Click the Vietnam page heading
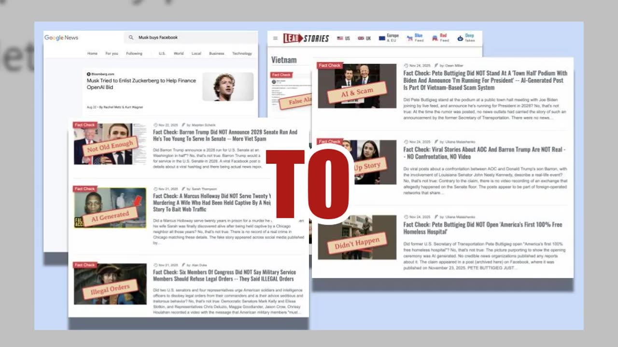 (x=284, y=60)
